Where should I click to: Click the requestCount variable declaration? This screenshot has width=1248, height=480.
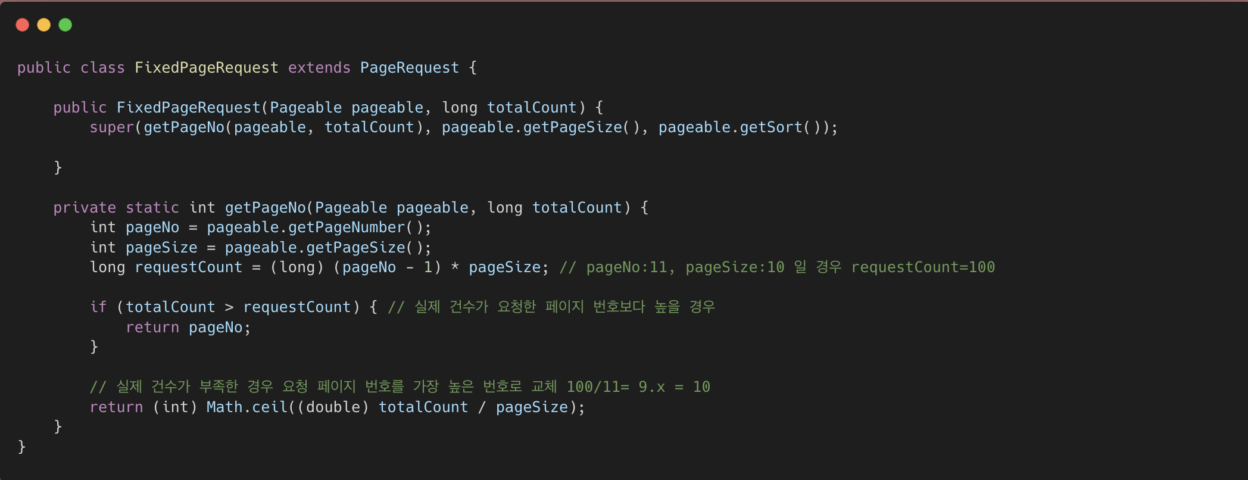click(188, 267)
